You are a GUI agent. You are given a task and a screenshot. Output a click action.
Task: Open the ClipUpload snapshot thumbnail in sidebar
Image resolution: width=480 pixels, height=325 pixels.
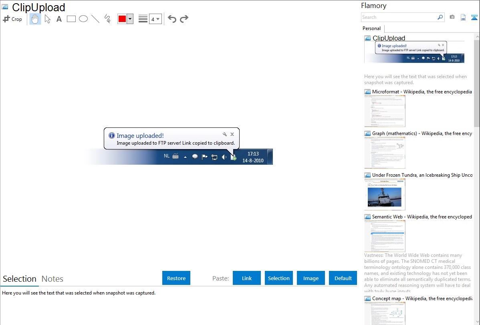[414, 52]
